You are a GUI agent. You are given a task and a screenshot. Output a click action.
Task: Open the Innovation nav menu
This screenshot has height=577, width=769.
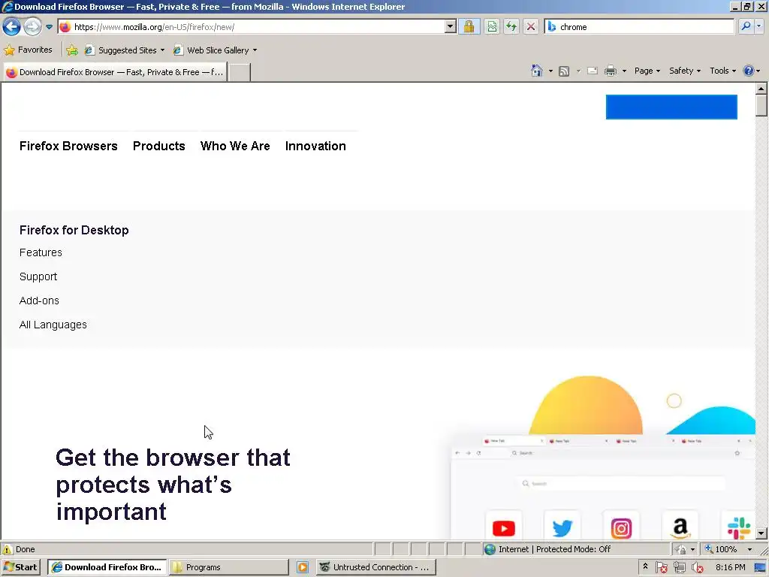(315, 147)
